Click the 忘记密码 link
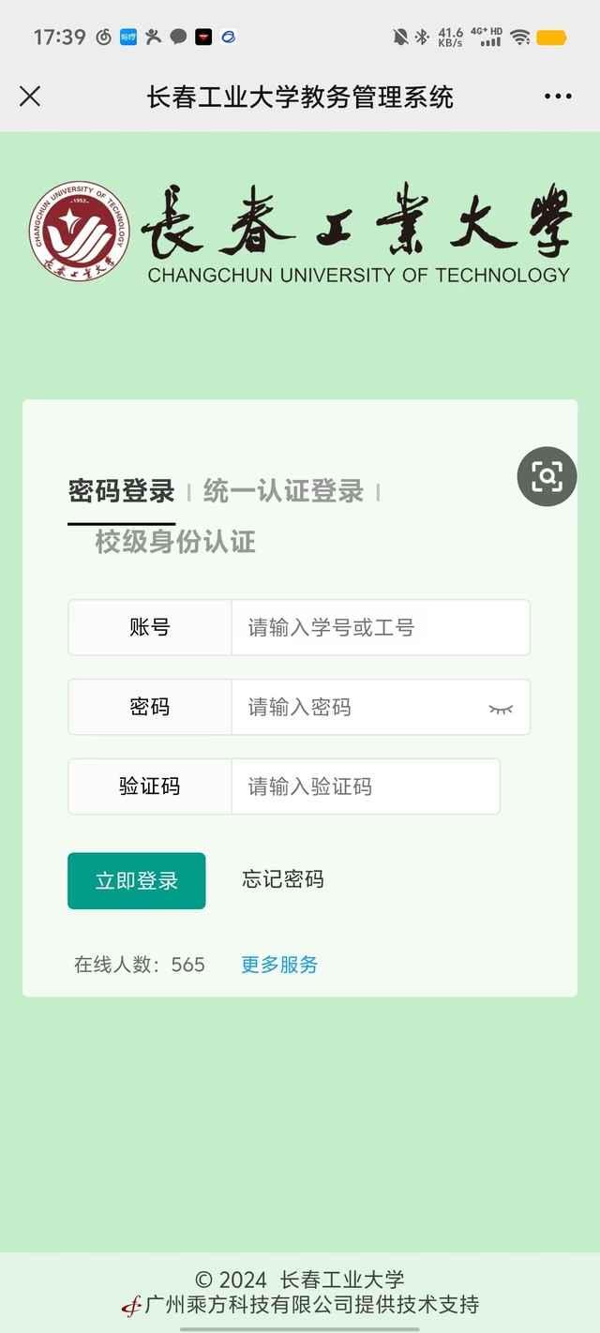This screenshot has width=600, height=1333. 283,879
